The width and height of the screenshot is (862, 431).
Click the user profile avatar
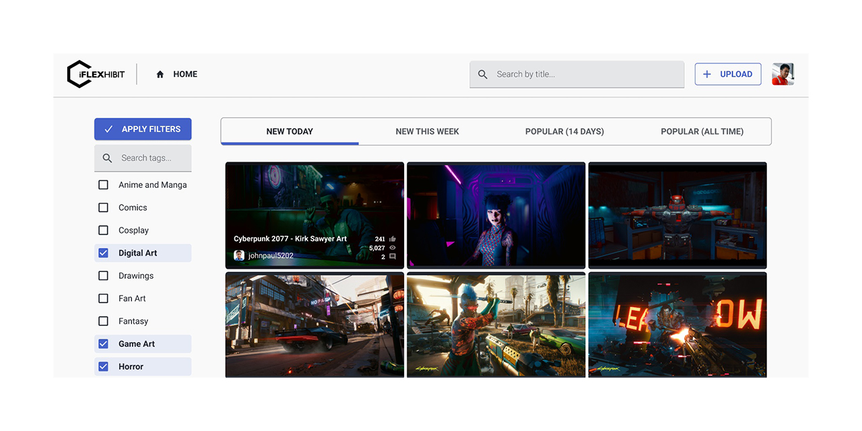coord(783,74)
